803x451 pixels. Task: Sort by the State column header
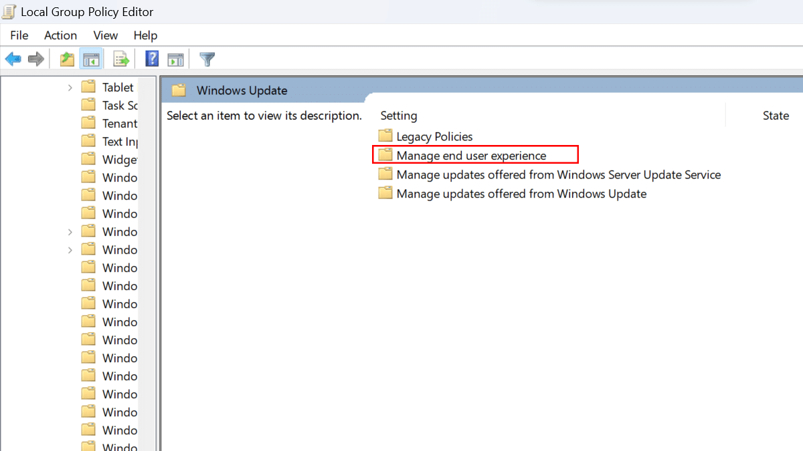tap(776, 116)
